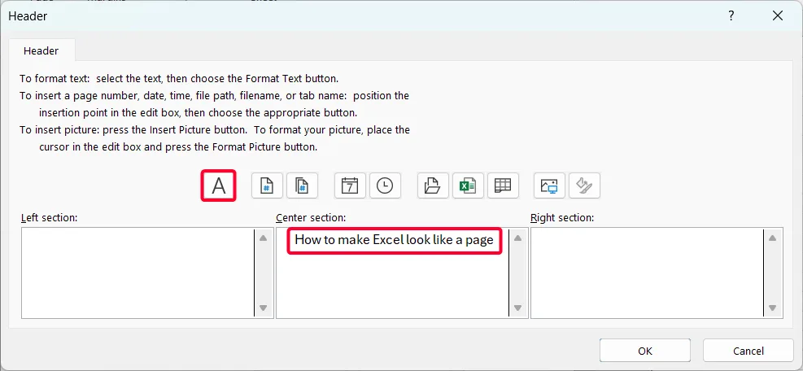
Task: Select the Header tab
Action: 41,50
